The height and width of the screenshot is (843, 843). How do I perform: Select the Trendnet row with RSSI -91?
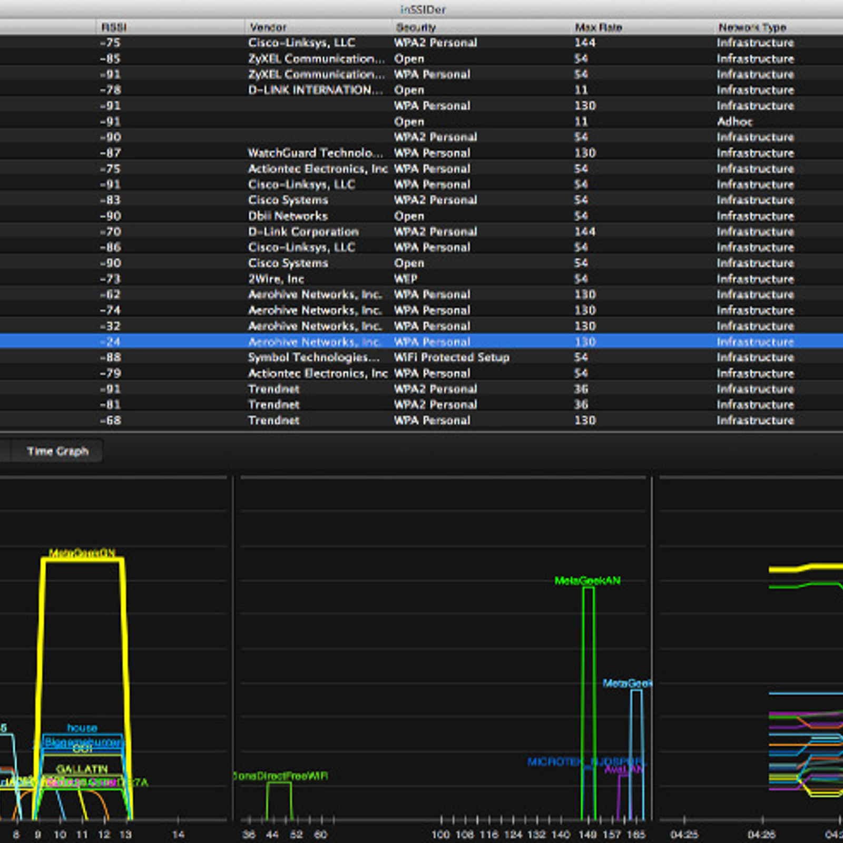tap(421, 389)
